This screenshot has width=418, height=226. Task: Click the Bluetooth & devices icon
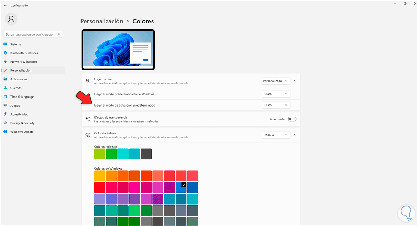click(x=5, y=53)
